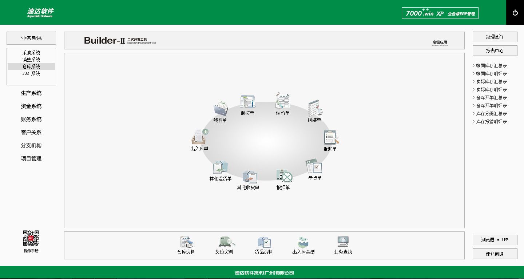Click the power button in top-right corner
The width and height of the screenshot is (524, 279).
tap(515, 13)
